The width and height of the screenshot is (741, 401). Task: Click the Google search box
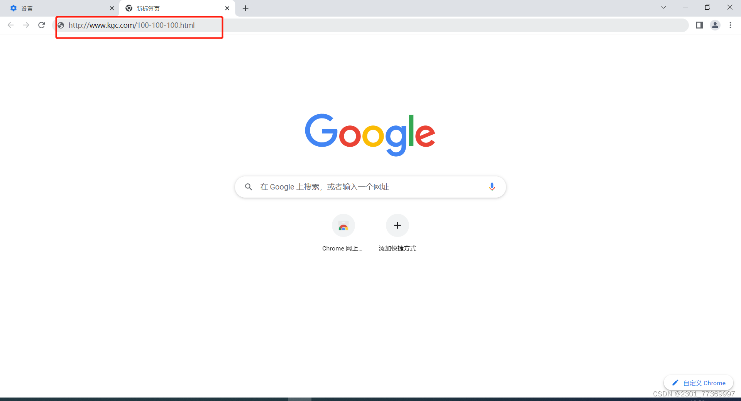tap(370, 187)
